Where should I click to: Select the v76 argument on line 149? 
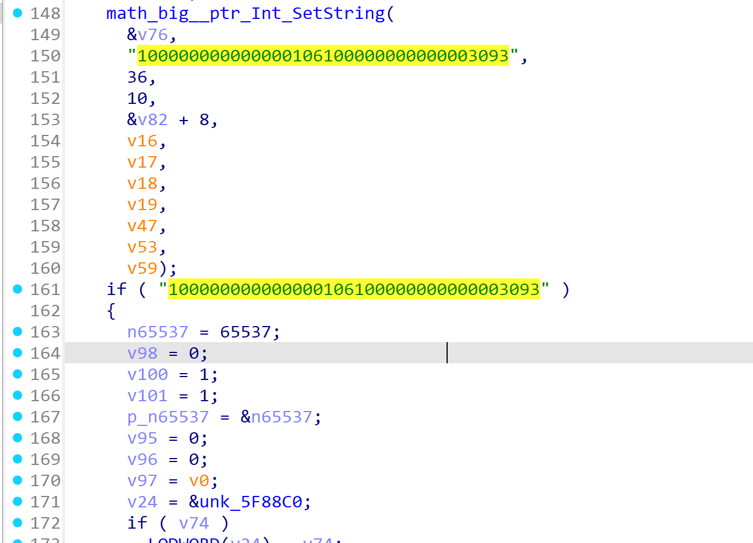[153, 35]
